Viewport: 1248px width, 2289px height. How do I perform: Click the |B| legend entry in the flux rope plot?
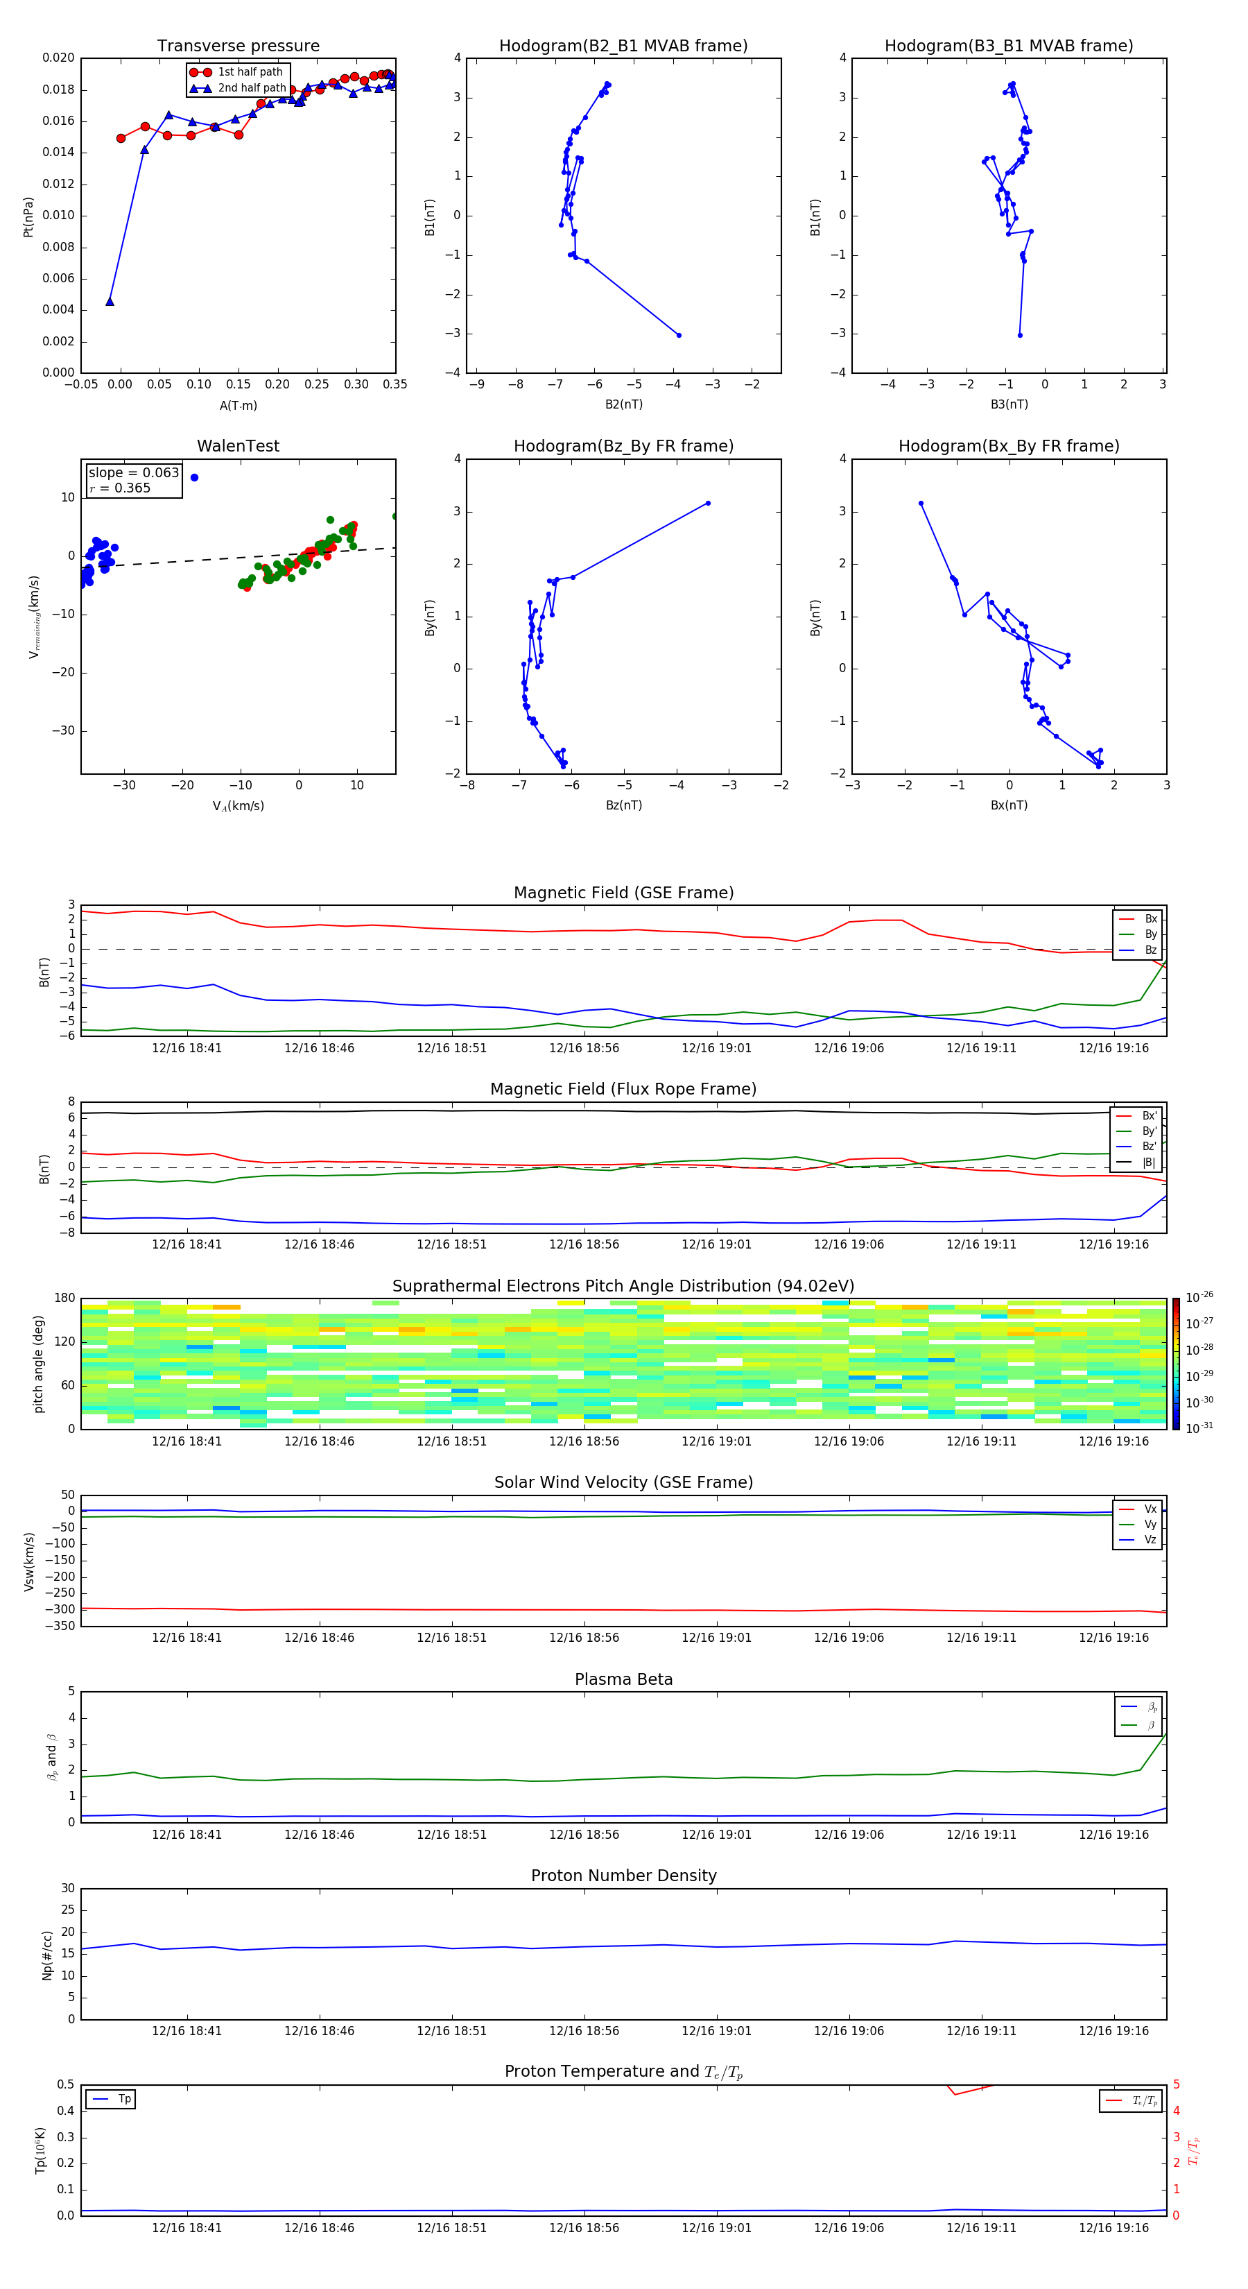1136,1163
